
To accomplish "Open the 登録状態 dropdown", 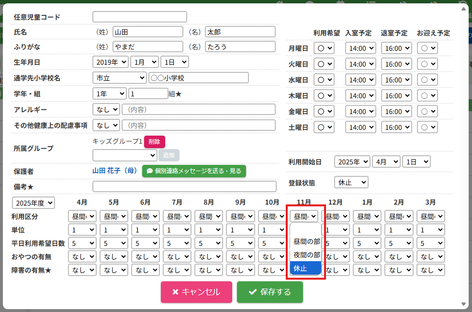I will (351, 183).
